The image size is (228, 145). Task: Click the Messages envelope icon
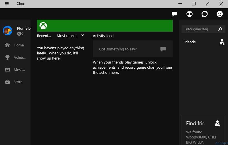7,70
